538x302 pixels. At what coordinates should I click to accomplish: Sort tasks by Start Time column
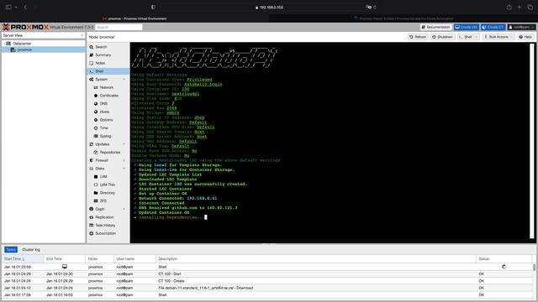[x=23, y=259]
